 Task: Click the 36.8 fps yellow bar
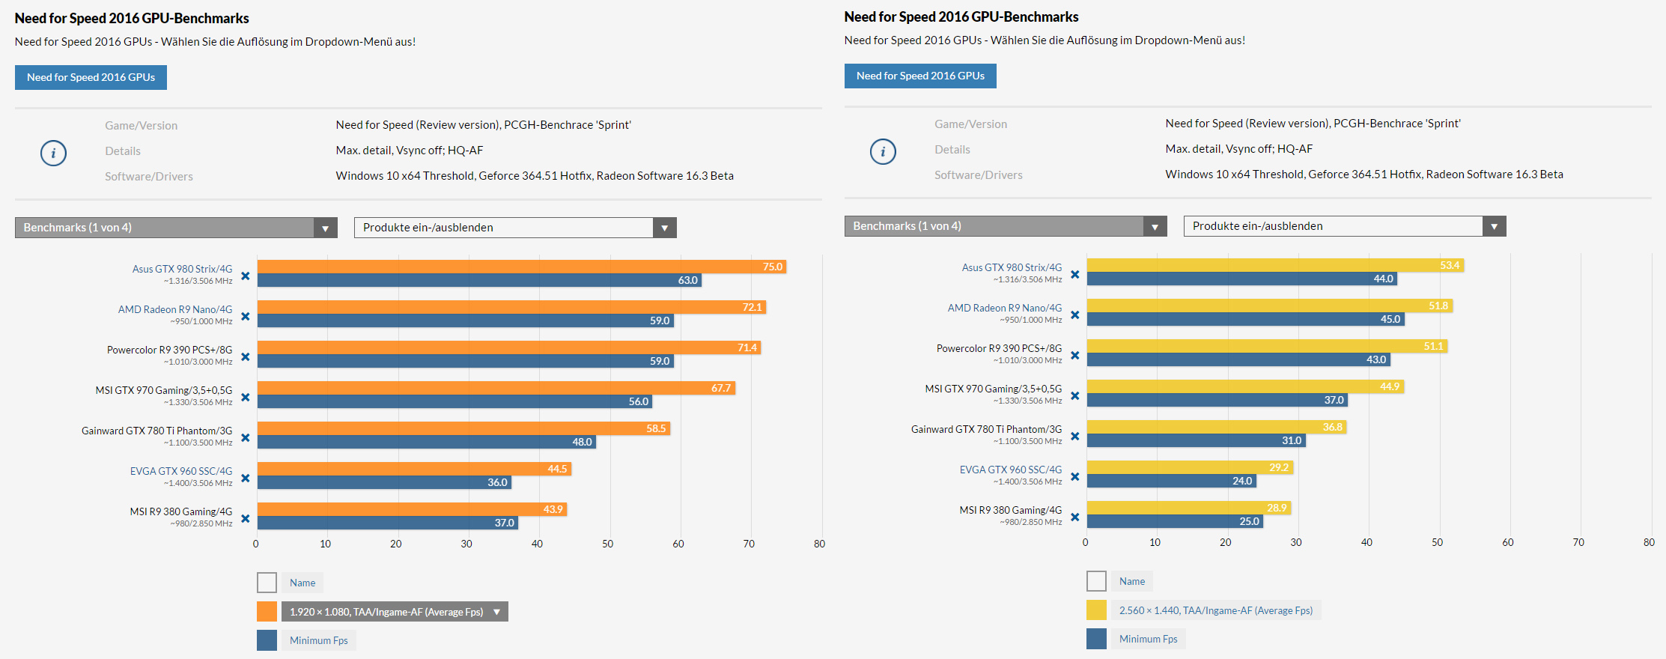point(1217,427)
